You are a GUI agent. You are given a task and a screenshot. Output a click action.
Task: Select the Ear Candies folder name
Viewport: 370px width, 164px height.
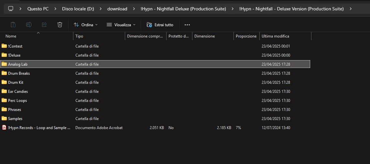click(x=18, y=91)
